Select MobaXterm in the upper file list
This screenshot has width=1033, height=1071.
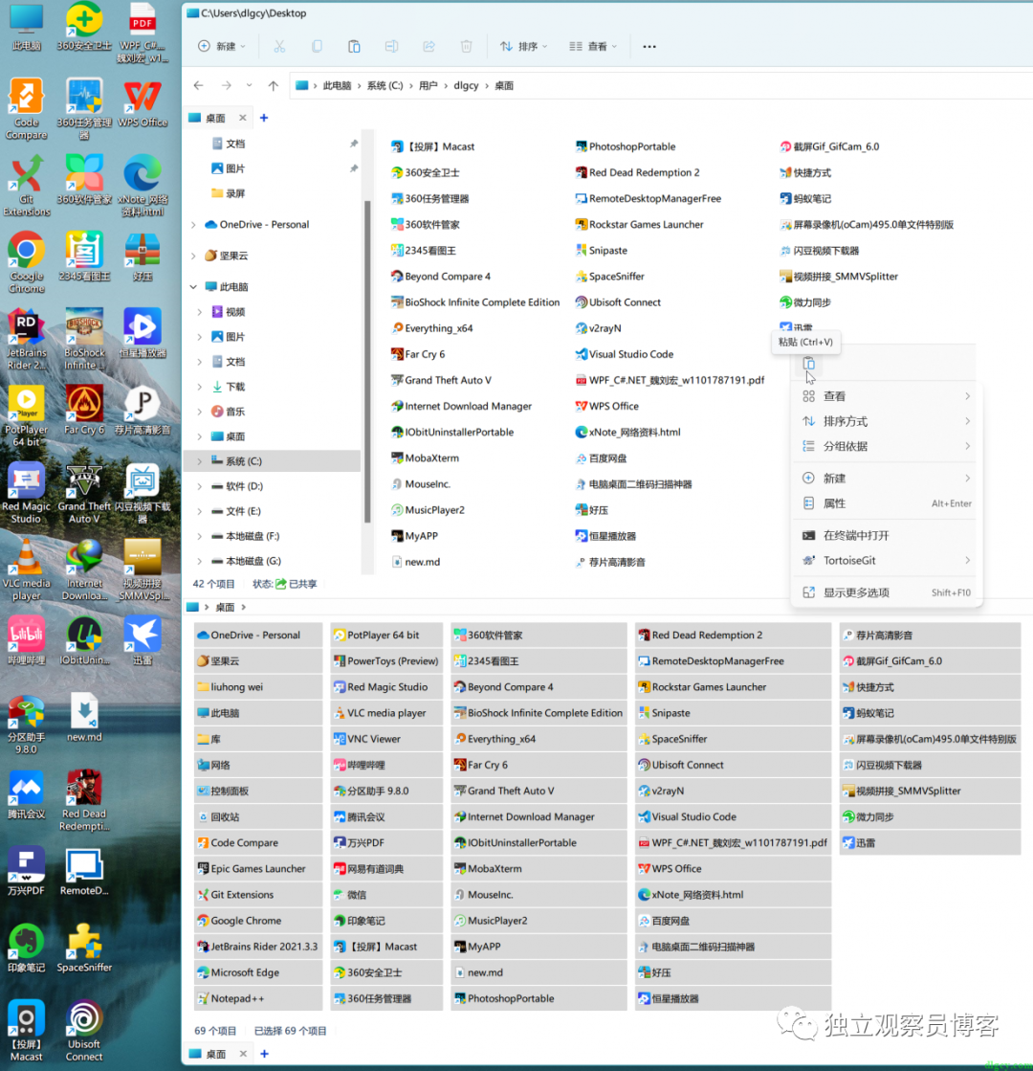coord(425,457)
